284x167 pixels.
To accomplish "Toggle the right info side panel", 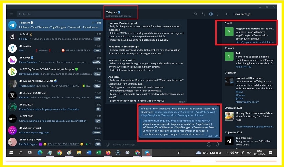I will tap(211, 14).
